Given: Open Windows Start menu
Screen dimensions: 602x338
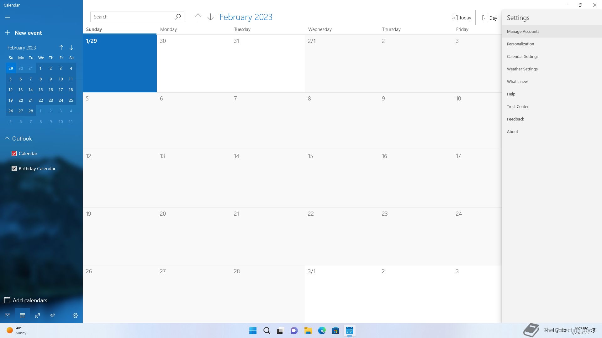Looking at the screenshot, I should point(253,330).
